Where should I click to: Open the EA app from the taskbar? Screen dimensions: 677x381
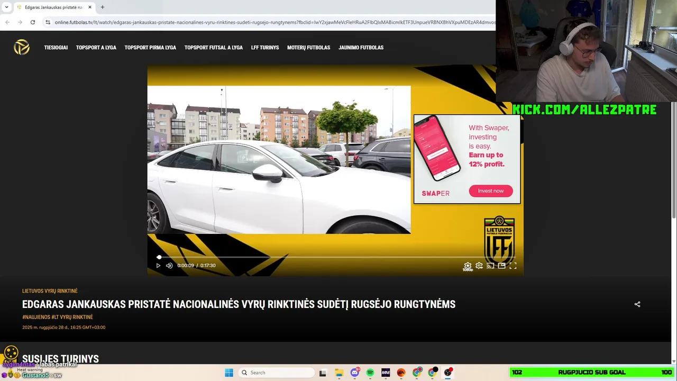401,373
